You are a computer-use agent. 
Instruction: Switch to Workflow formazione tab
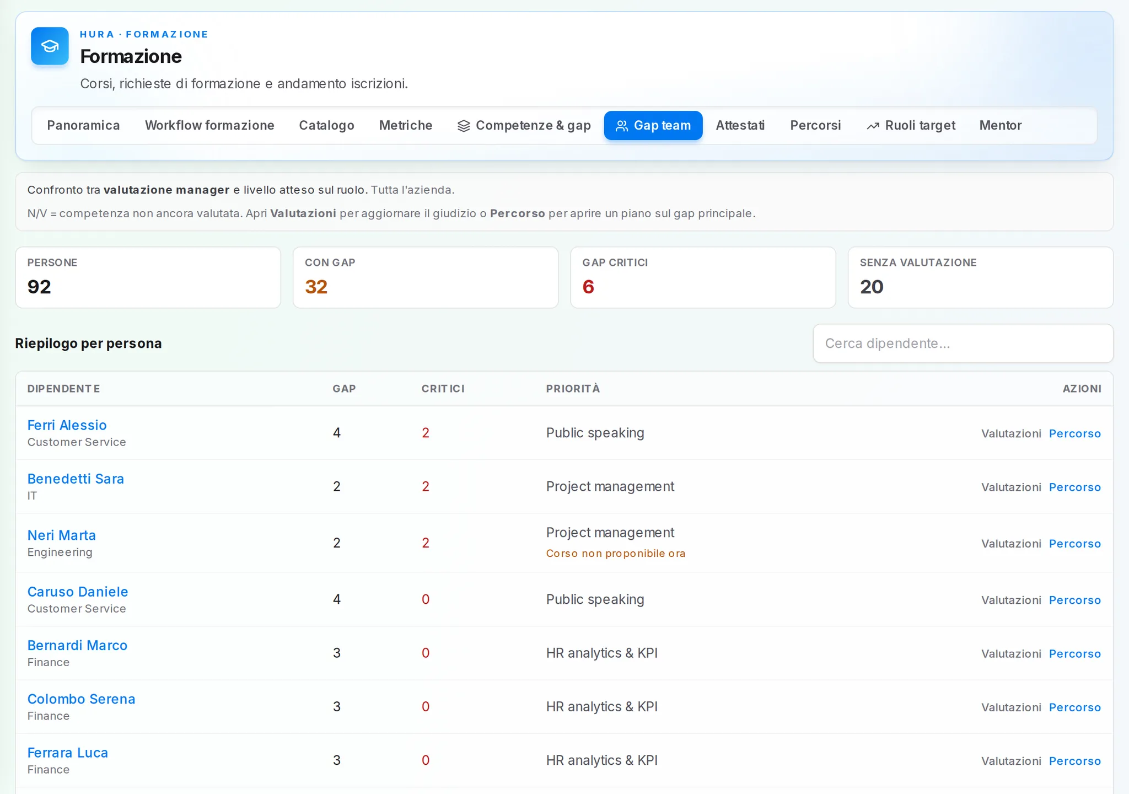tap(209, 126)
